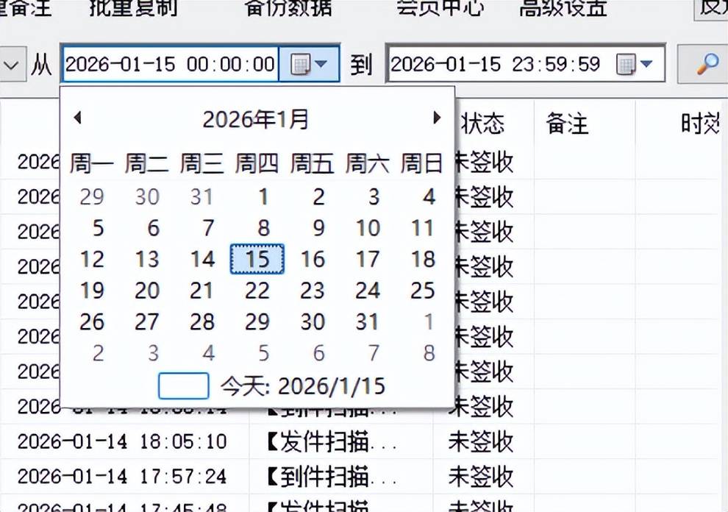Pick January 22 in the calendar
Viewport: 728px width, 512px height.
257,291
